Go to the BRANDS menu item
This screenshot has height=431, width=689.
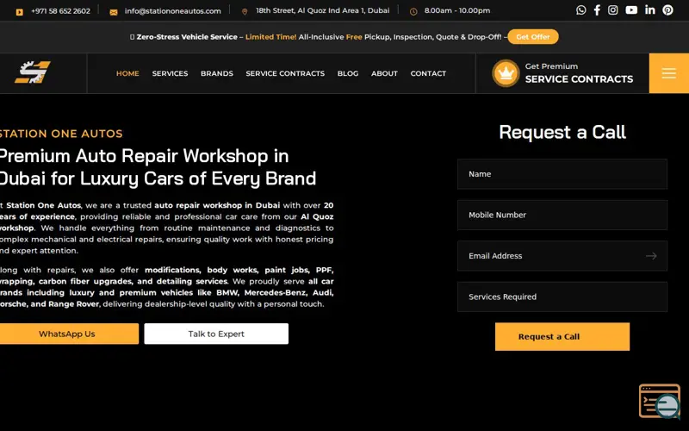217,73
